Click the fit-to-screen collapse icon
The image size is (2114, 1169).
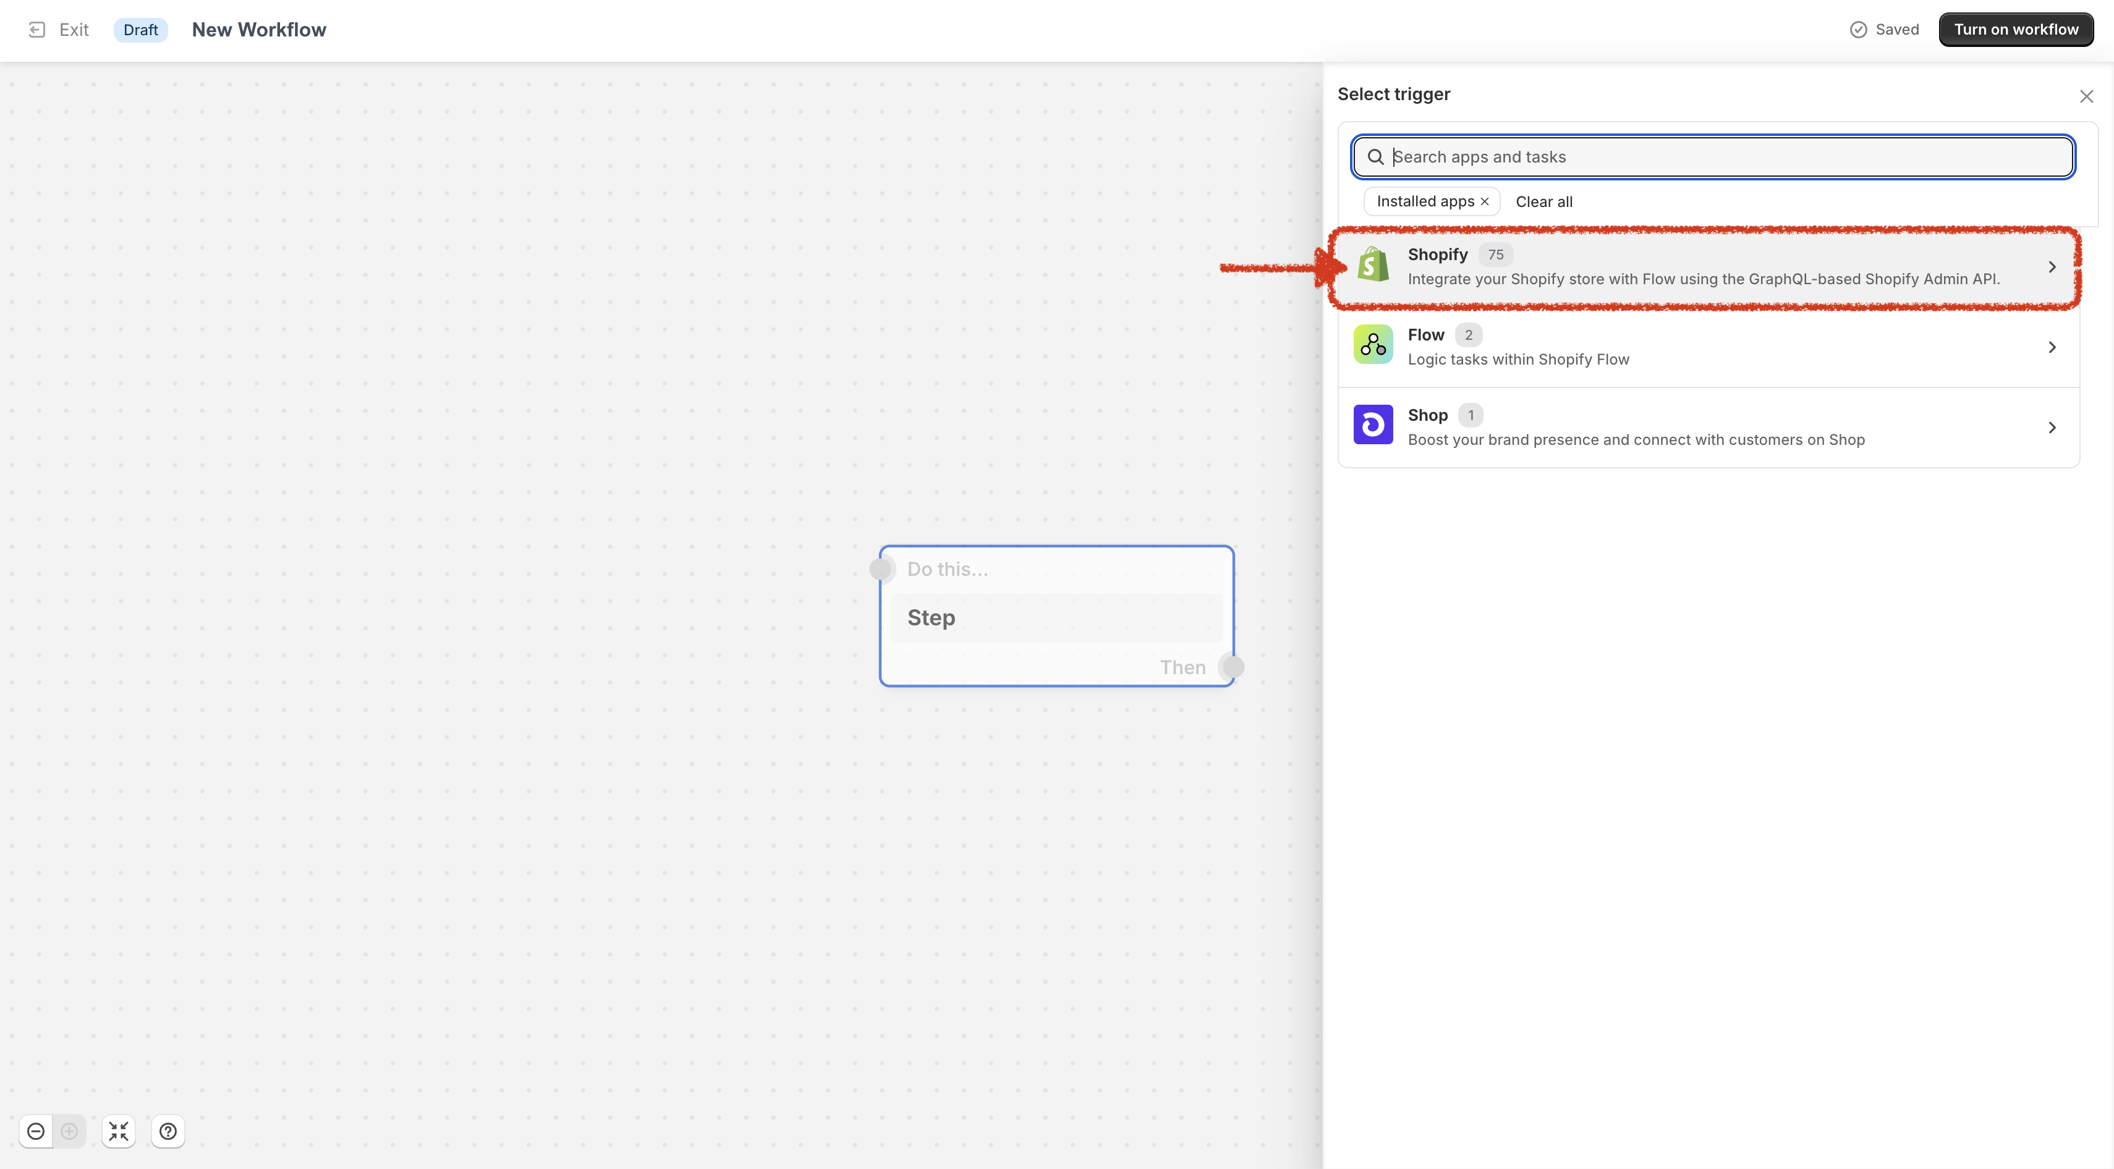pos(119,1131)
